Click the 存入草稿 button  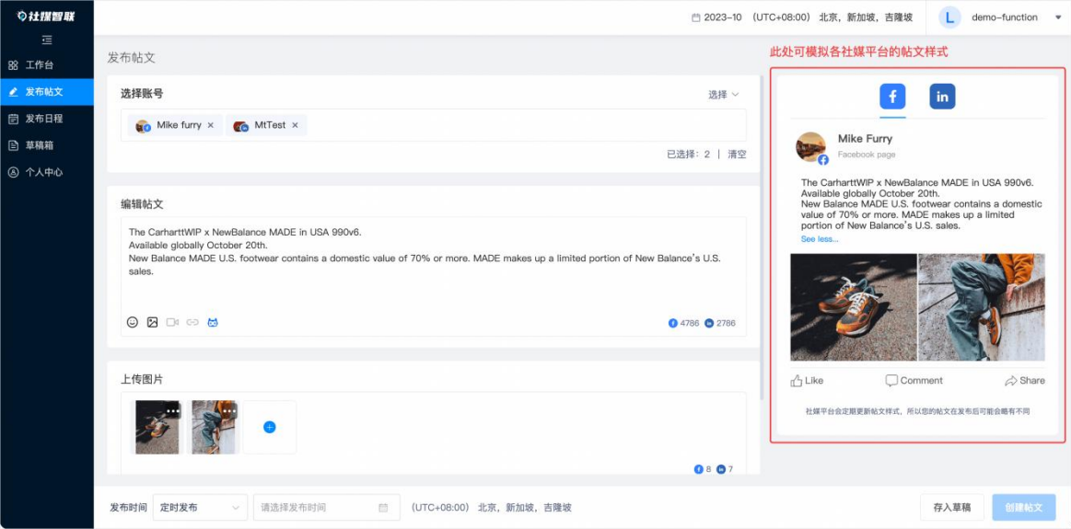951,507
